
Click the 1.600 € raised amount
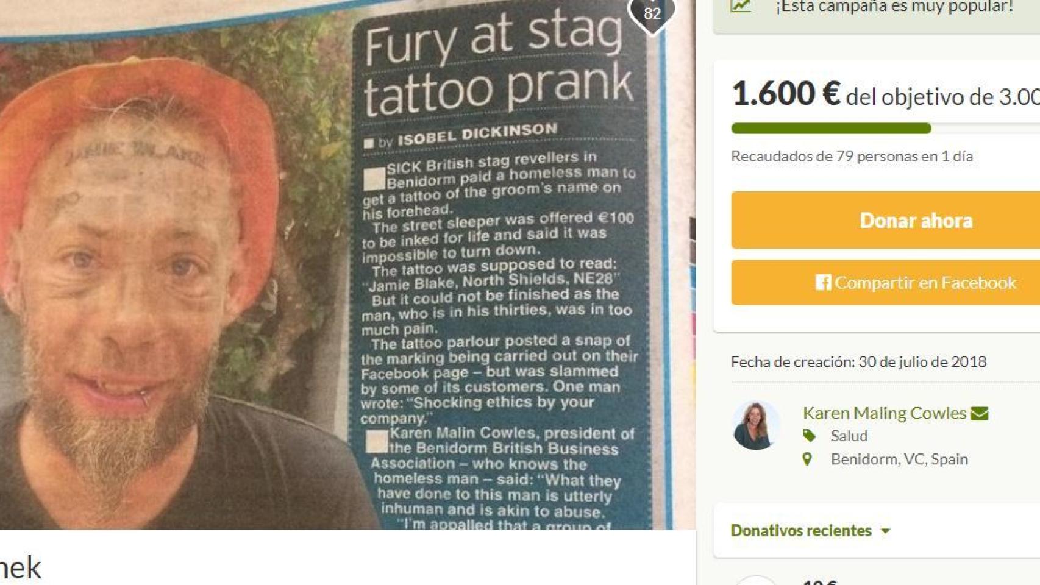pos(786,94)
